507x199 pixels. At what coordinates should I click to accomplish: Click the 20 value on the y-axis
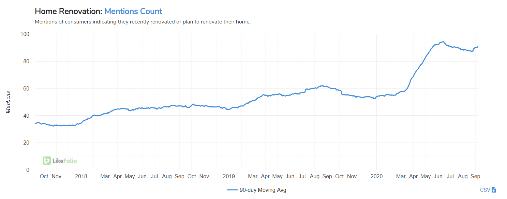pyautogui.click(x=26, y=143)
